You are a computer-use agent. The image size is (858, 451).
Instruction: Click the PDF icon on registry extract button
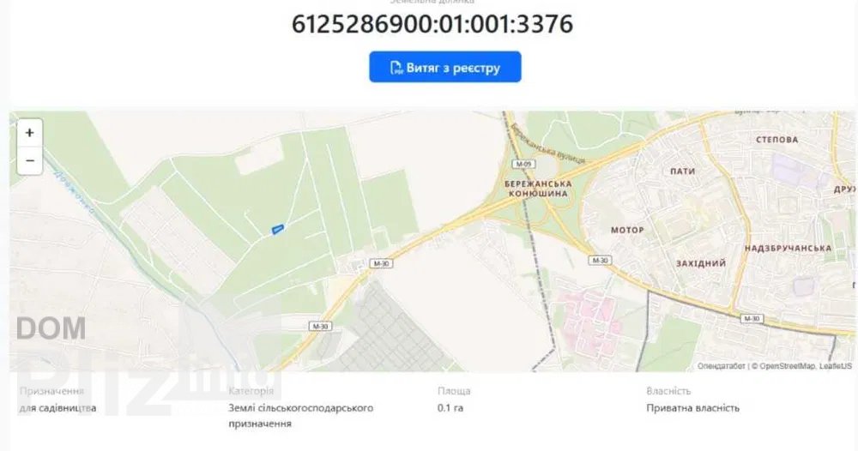[396, 68]
